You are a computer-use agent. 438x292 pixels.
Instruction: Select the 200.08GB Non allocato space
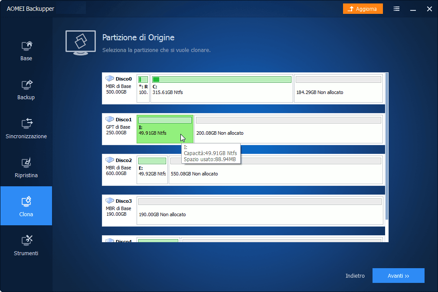point(288,129)
